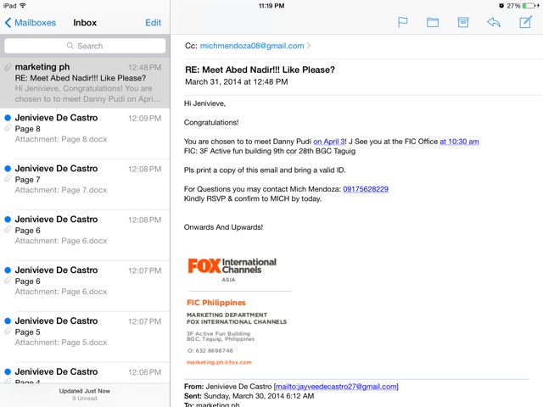Tap the battery indicator in status bar
543x407 pixels.
coord(531,6)
